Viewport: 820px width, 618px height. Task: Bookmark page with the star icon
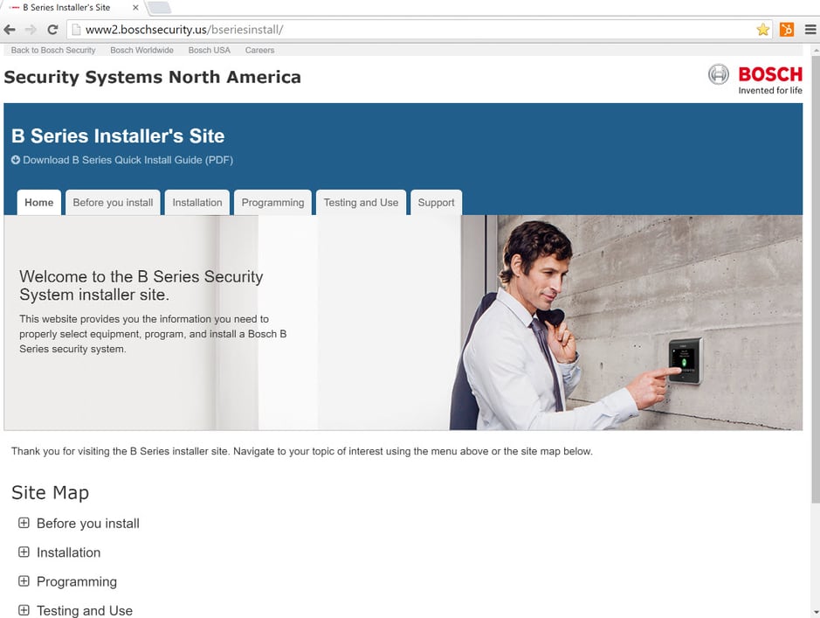762,30
